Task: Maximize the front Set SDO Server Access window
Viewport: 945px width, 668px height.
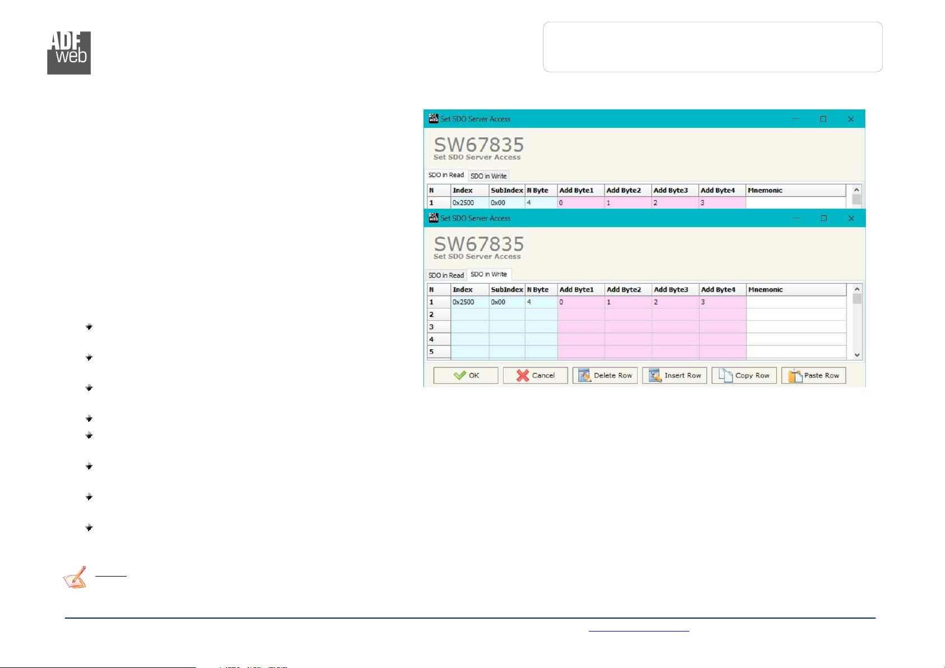Action: click(824, 218)
